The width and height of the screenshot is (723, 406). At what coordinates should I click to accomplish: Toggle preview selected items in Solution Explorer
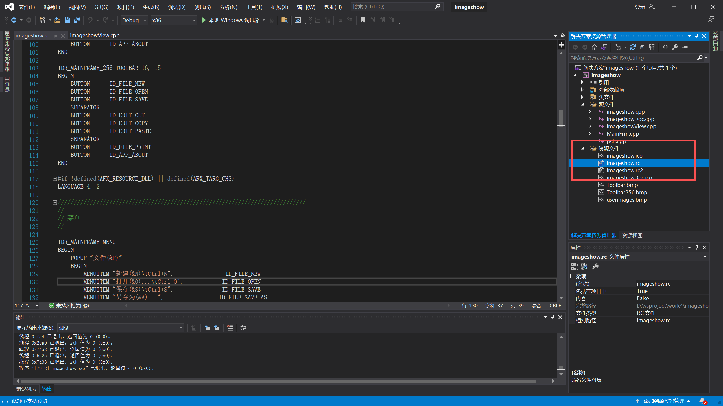pos(685,47)
